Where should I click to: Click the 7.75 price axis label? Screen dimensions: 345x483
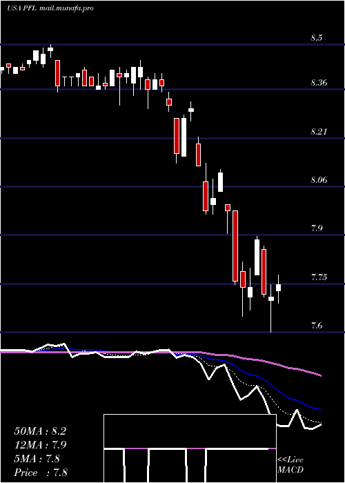pyautogui.click(x=319, y=277)
